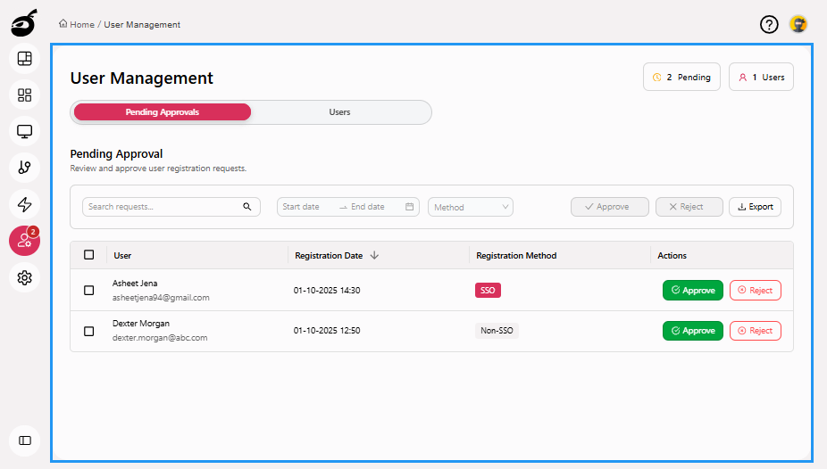Open the settings gear in sidebar
The image size is (827, 469).
(x=24, y=278)
